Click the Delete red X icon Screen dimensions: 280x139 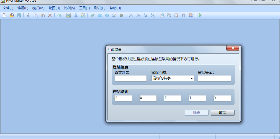pos(50,15)
